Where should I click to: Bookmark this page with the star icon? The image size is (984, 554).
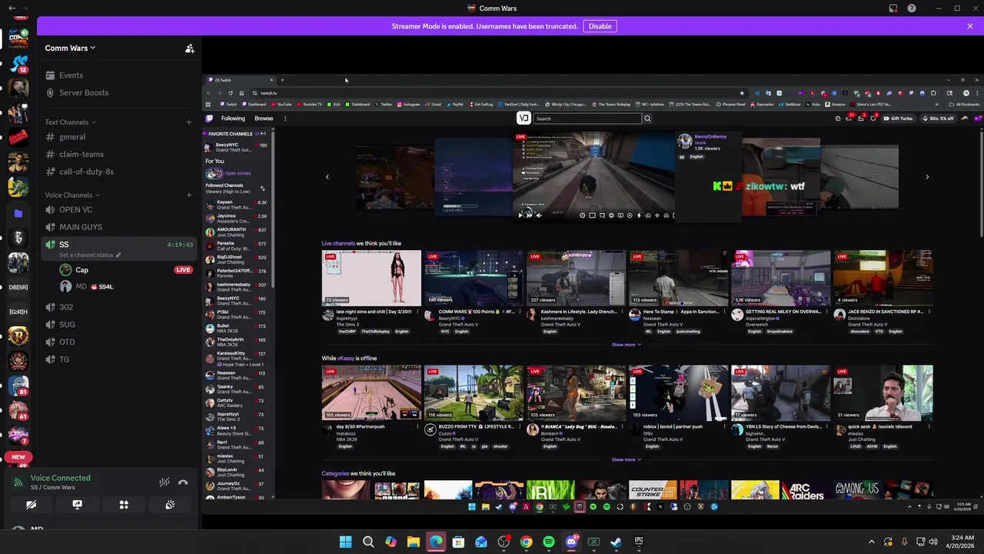coord(742,93)
